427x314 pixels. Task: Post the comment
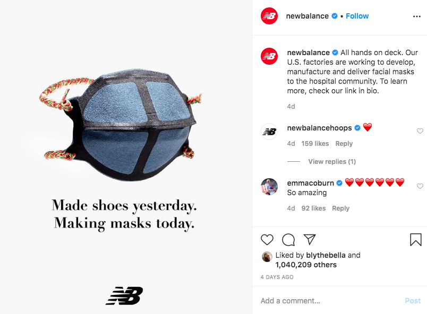(x=413, y=301)
